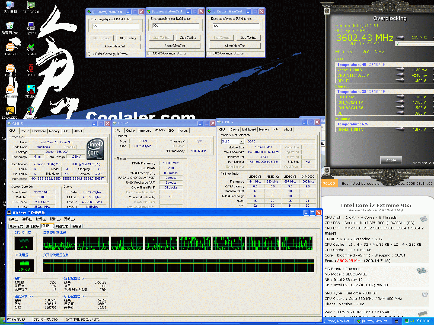This screenshot has width=434, height=325.
Task: Launch the 3DMark05 desktop shortcut
Action: pos(10,70)
